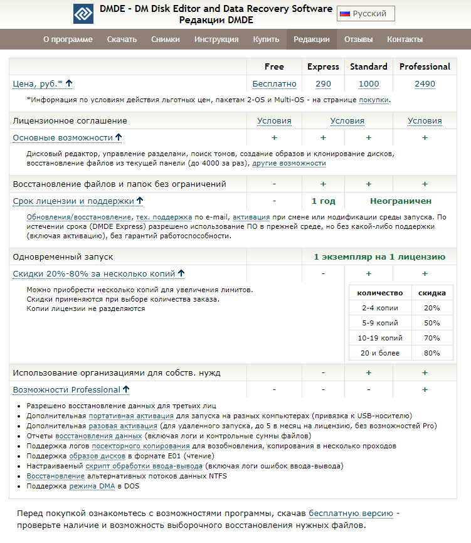Click the скидка table header
Screen dimensions: 471x543
[x=432, y=293]
